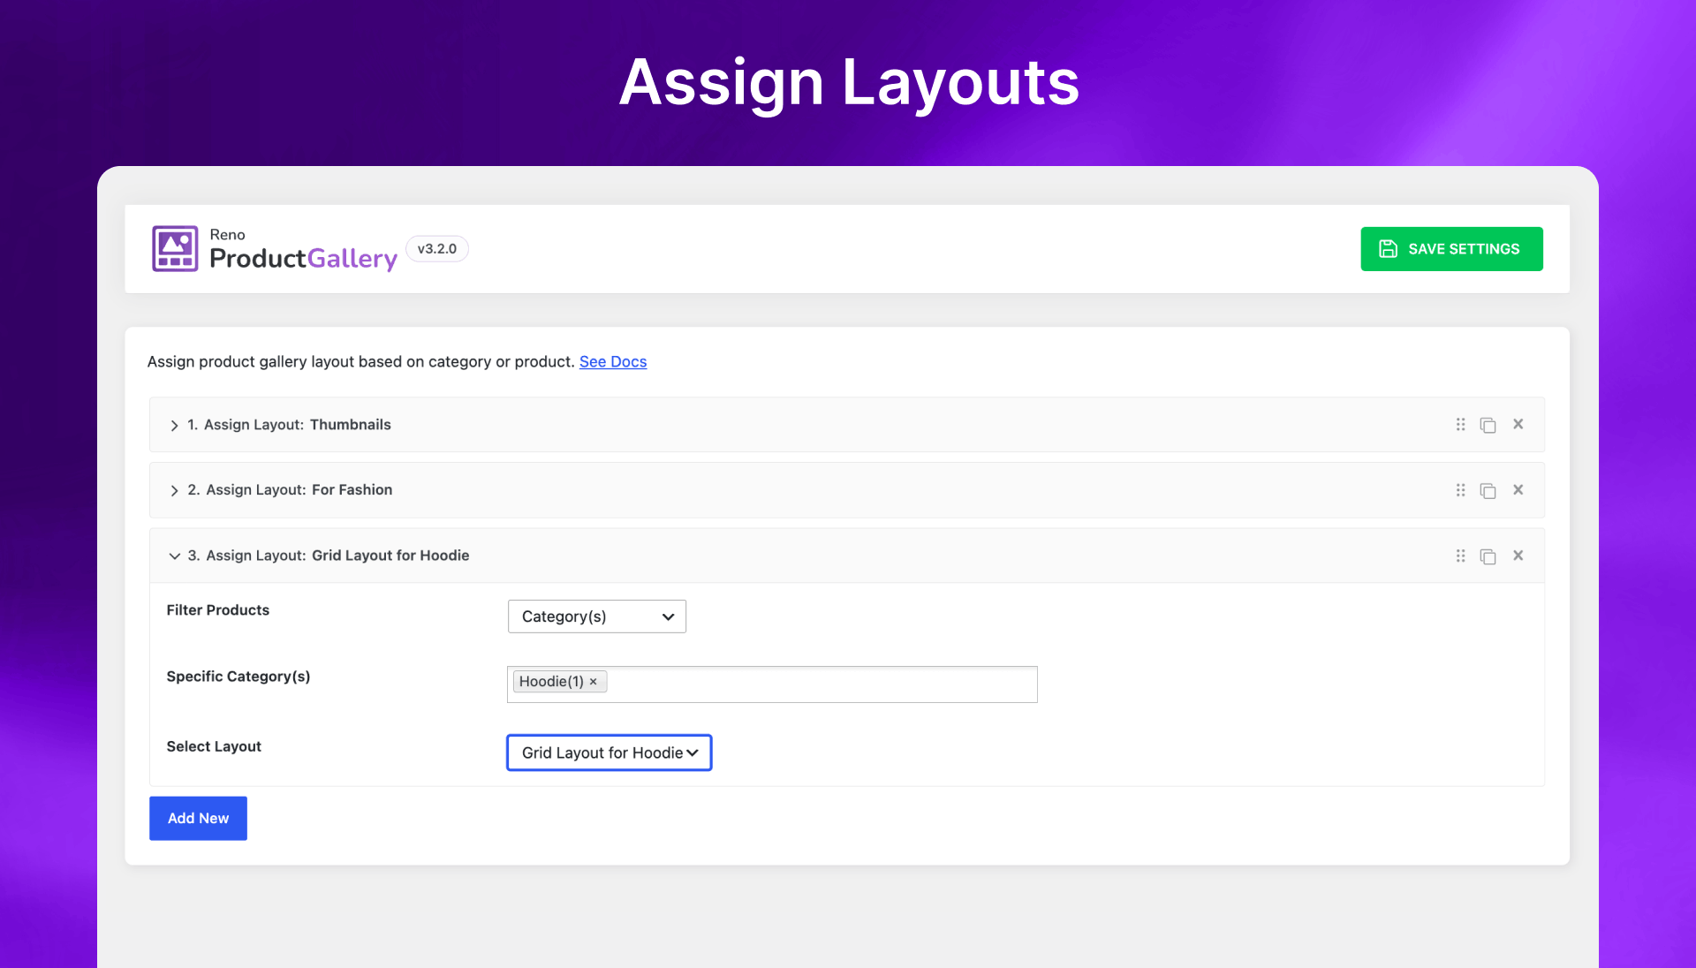Click the Assign Layouts heading
The width and height of the screenshot is (1696, 968).
[x=849, y=83]
